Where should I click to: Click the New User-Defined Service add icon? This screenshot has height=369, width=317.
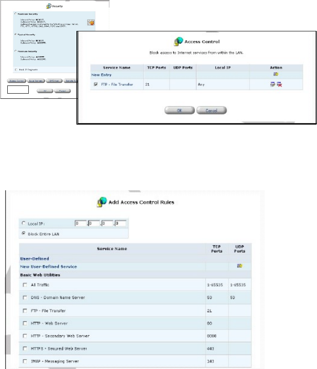240,266
